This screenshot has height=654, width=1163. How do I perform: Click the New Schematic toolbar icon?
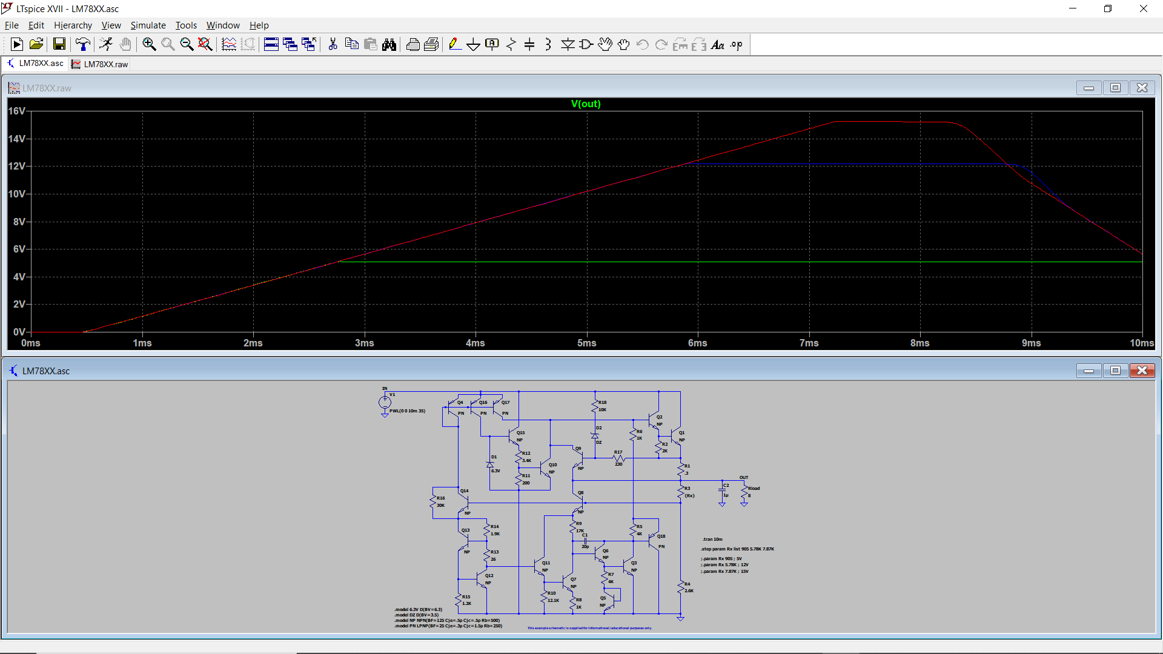17,44
